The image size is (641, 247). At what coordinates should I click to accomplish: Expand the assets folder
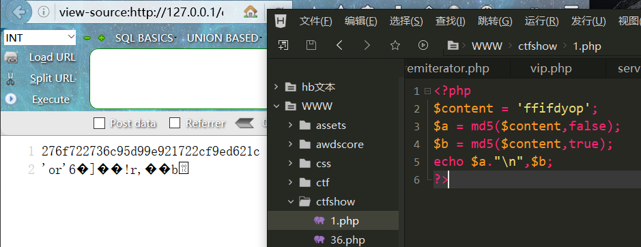click(x=291, y=125)
